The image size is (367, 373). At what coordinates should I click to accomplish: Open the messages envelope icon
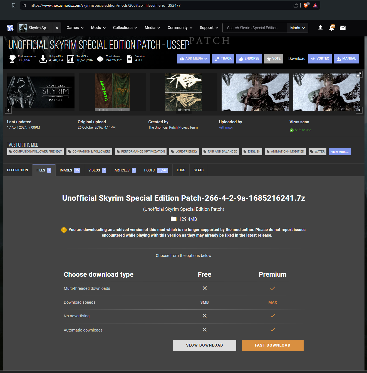(343, 28)
